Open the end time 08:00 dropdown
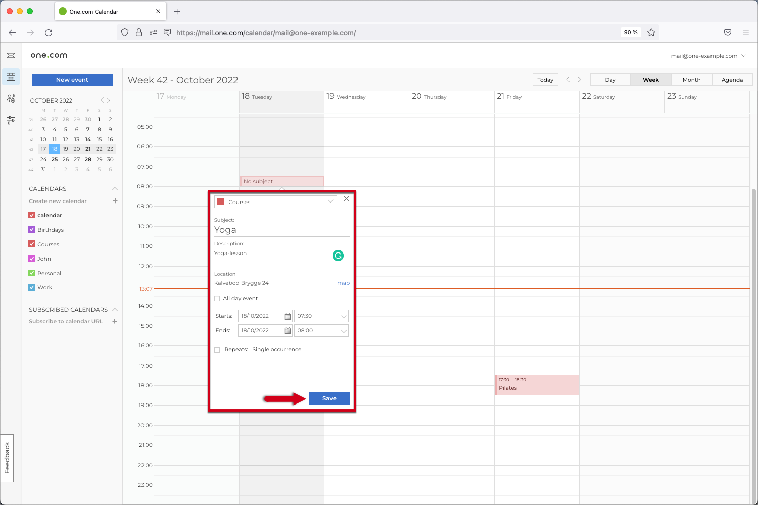 coord(321,331)
